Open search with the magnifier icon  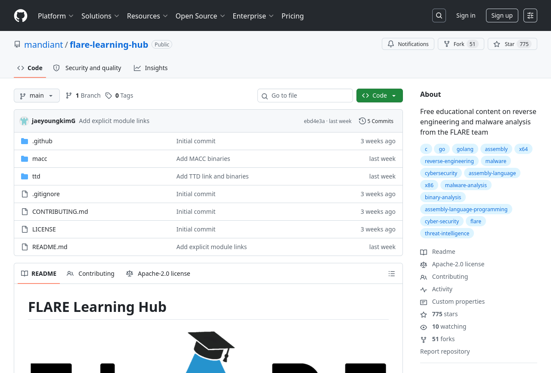tap(439, 15)
